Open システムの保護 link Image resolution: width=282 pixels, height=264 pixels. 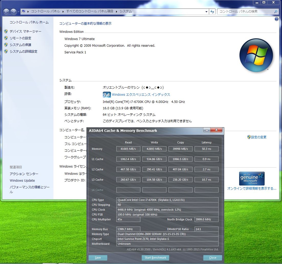coord(20,45)
